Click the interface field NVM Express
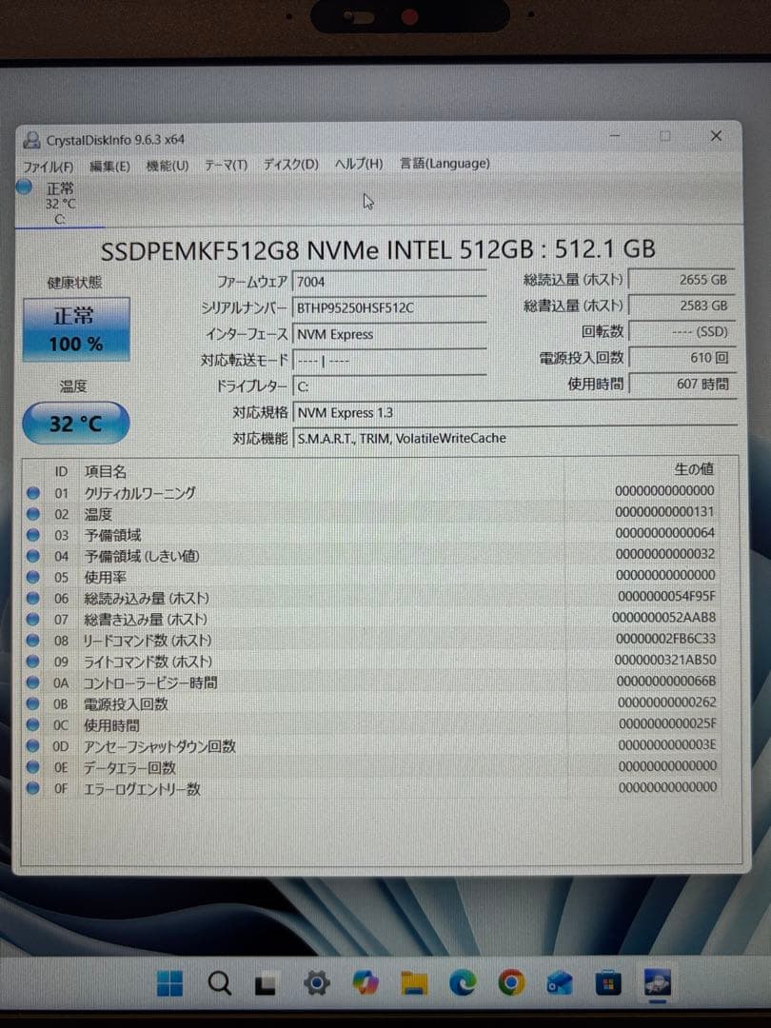771x1028 pixels. [389, 334]
